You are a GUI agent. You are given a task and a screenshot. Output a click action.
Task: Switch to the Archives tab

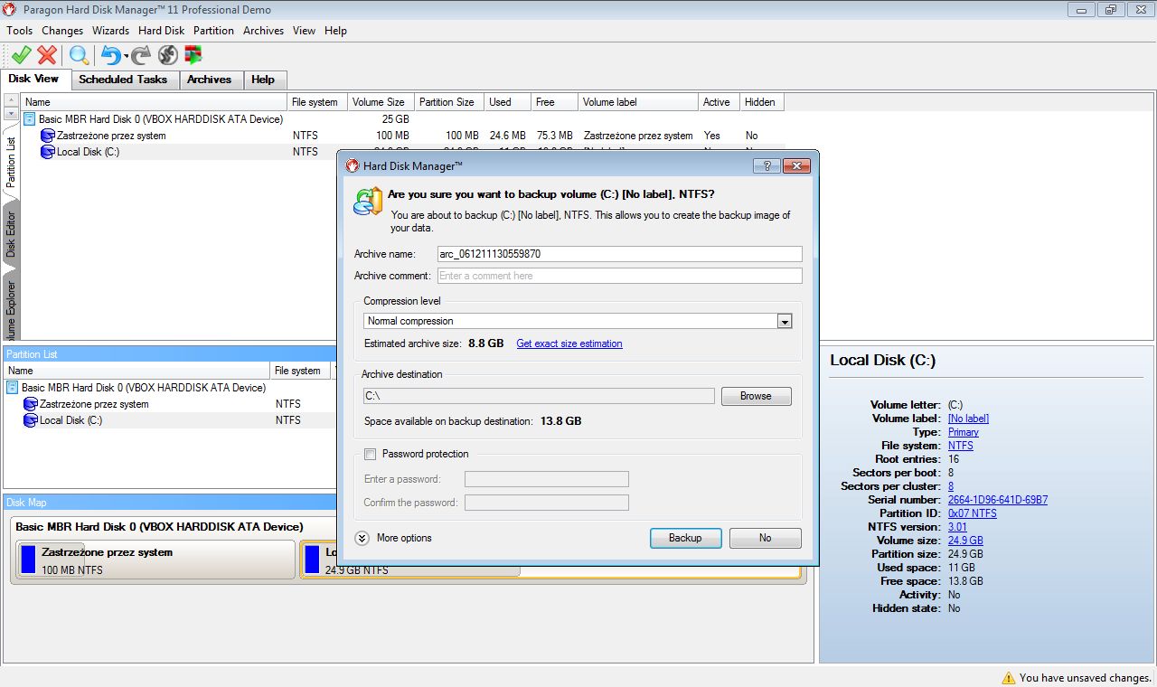[x=209, y=80]
